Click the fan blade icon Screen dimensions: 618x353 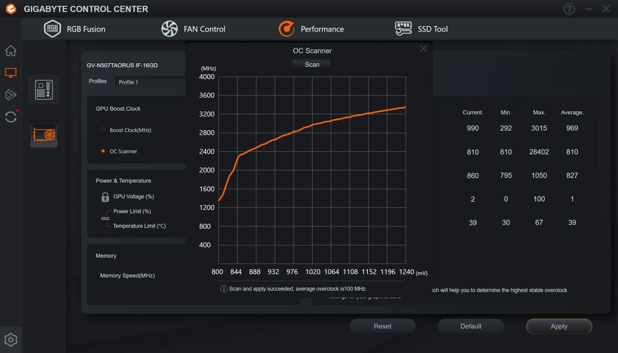point(169,29)
